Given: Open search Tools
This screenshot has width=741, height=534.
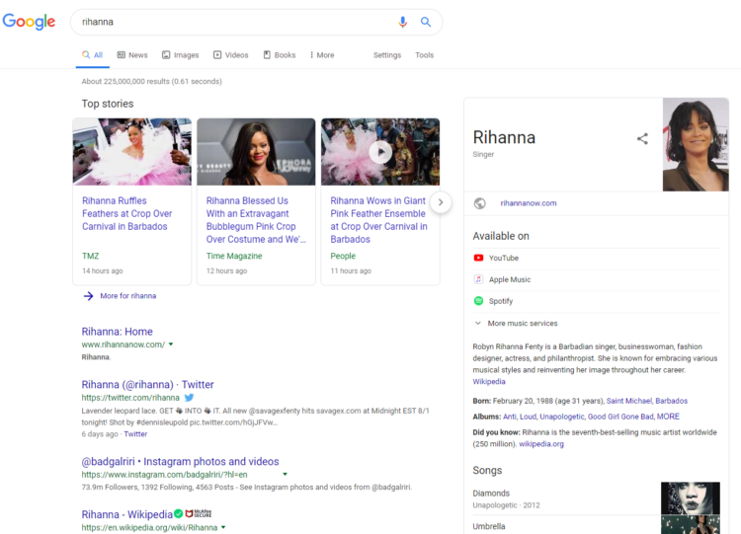Looking at the screenshot, I should point(425,55).
